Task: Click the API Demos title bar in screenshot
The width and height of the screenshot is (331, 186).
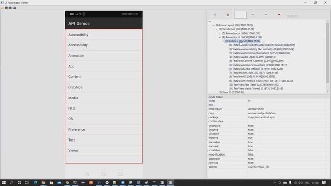Action: (x=103, y=23)
